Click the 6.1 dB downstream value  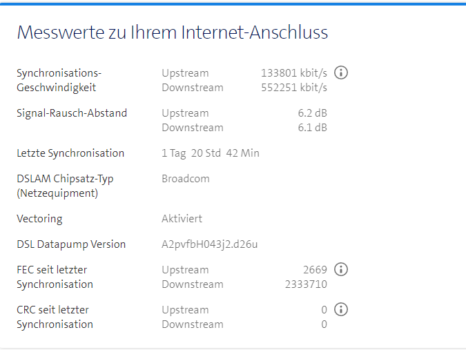tap(313, 128)
